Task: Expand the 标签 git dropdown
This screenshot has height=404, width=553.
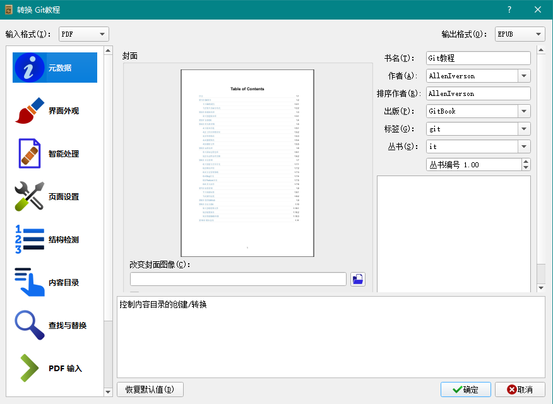Action: click(x=524, y=129)
